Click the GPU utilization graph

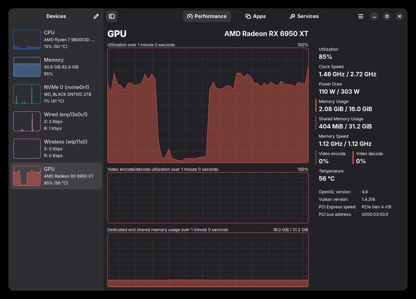point(208,105)
